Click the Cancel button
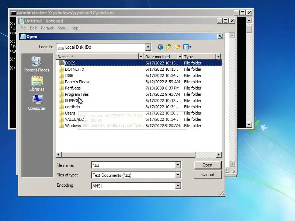The width and height of the screenshot is (295, 221). 208,175
